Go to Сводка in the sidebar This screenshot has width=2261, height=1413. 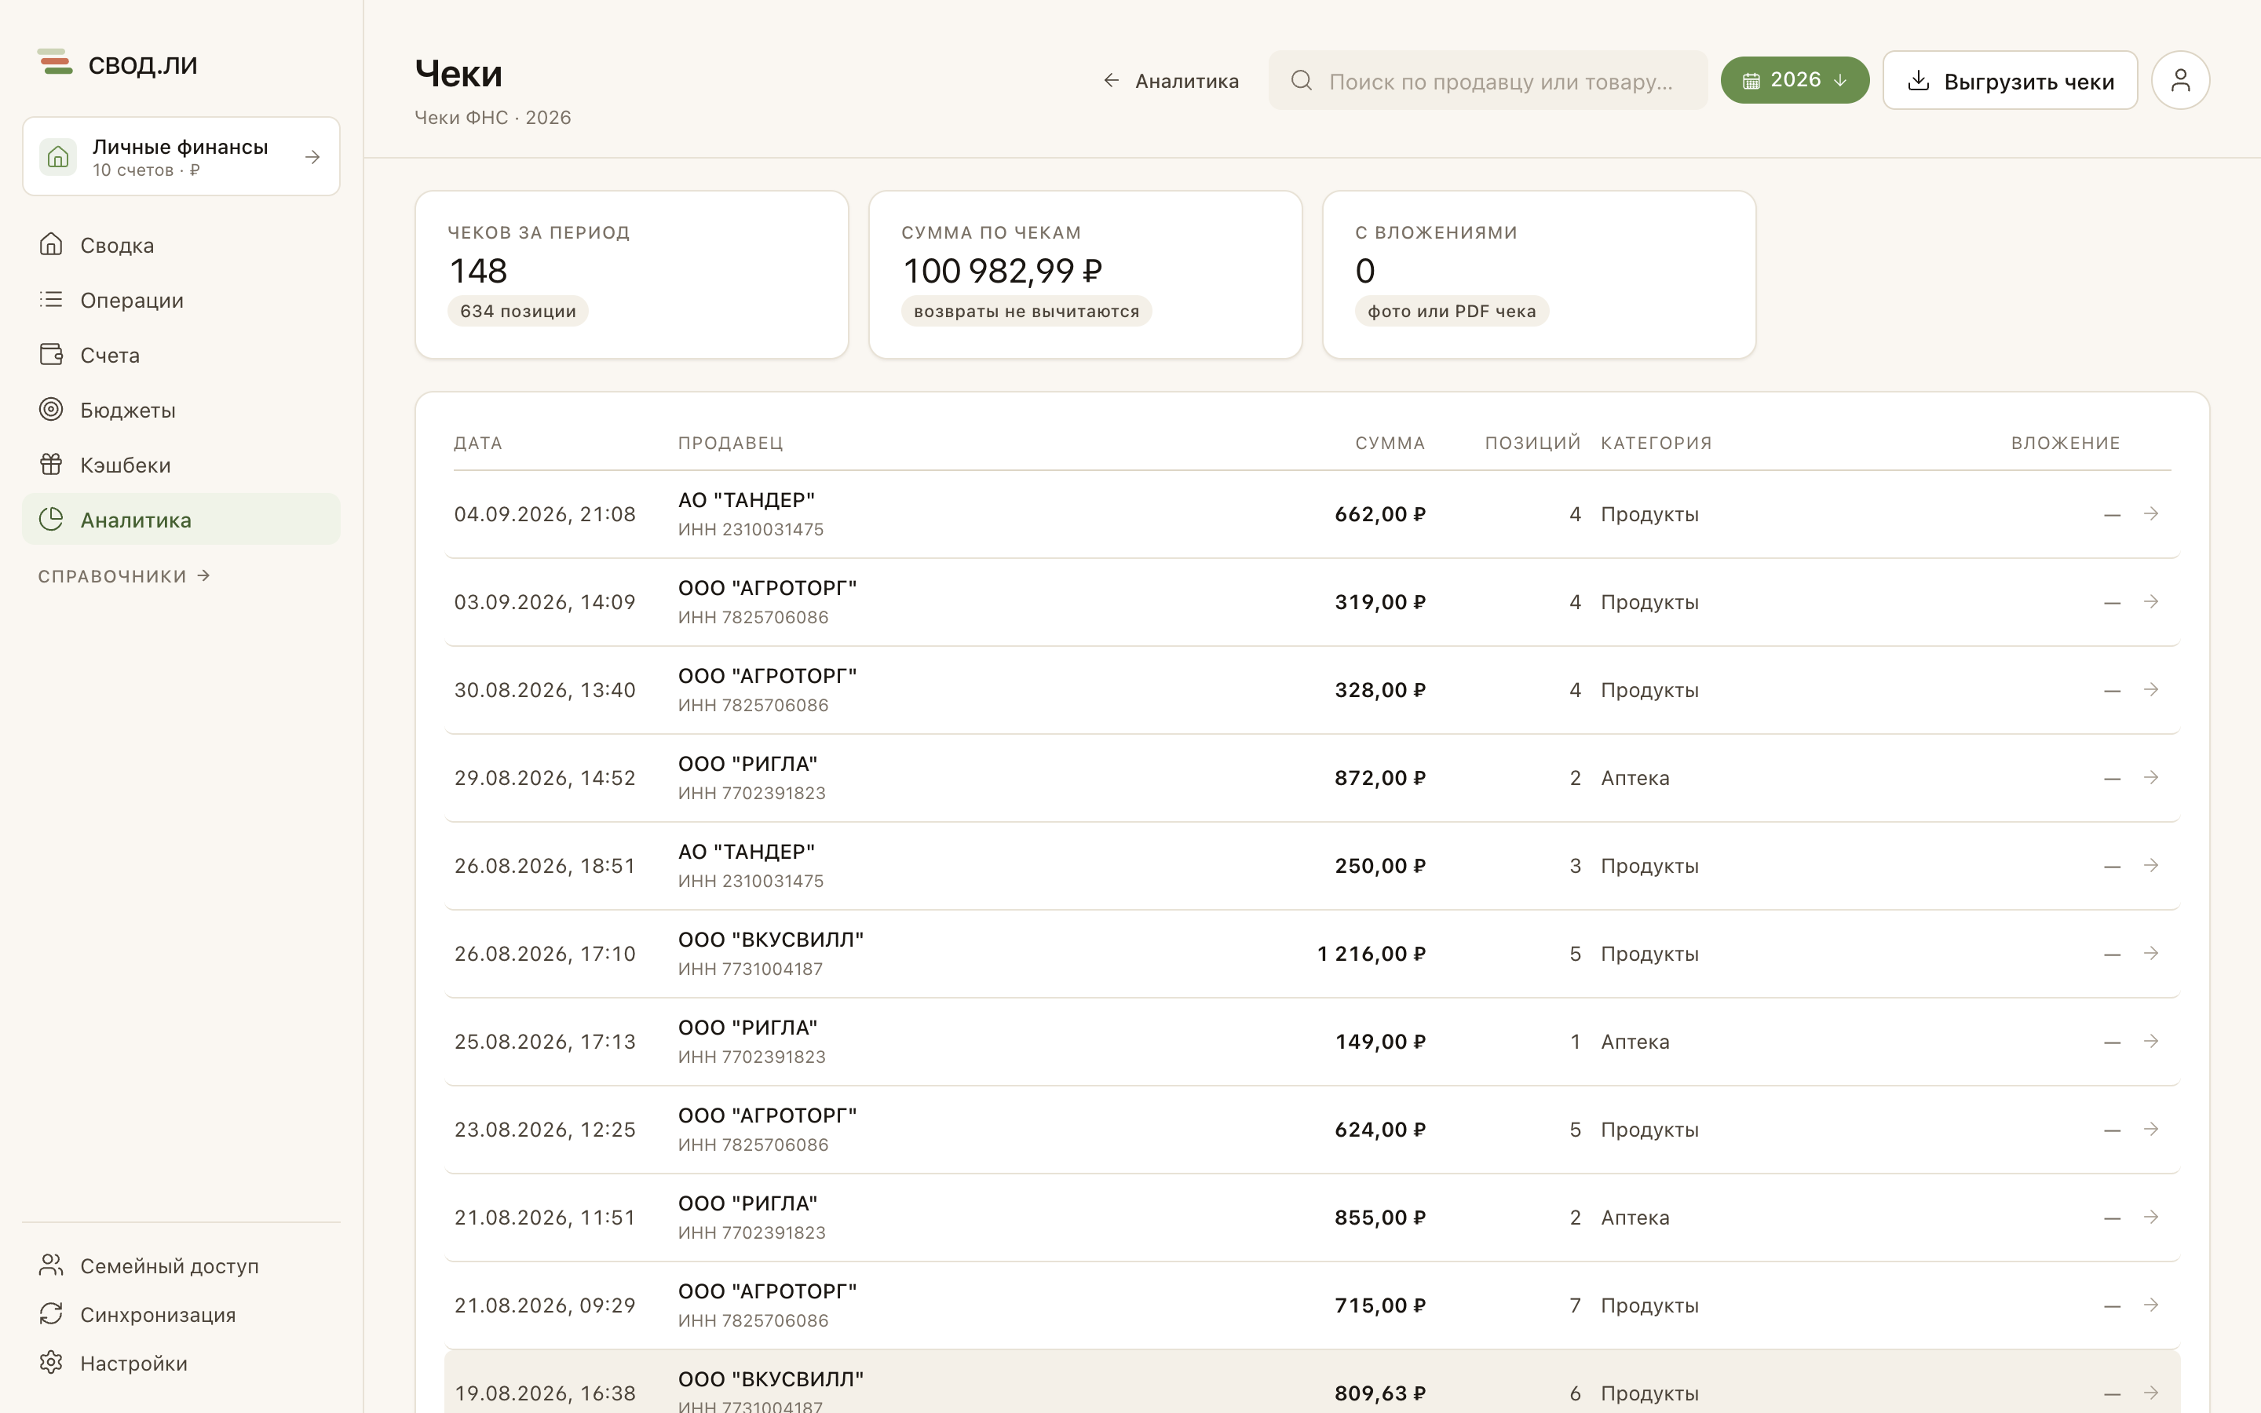point(181,245)
